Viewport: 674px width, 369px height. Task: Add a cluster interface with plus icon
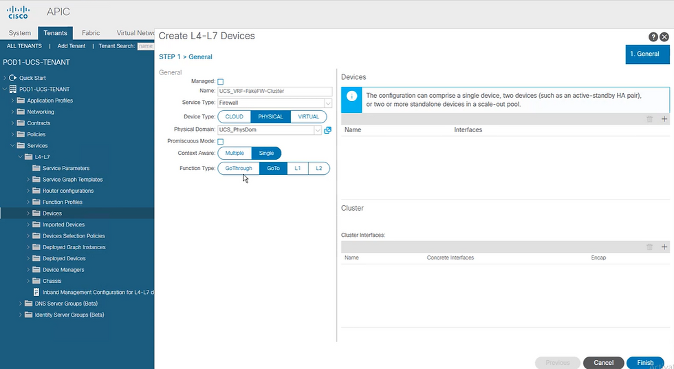(664, 247)
